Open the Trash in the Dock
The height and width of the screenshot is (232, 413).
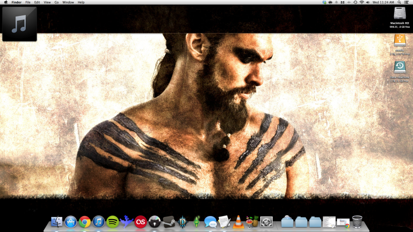pyautogui.click(x=357, y=222)
